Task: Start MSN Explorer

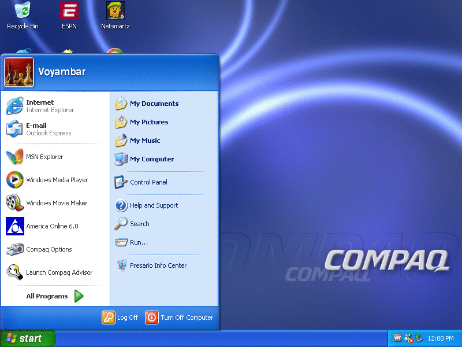Action: [x=55, y=157]
